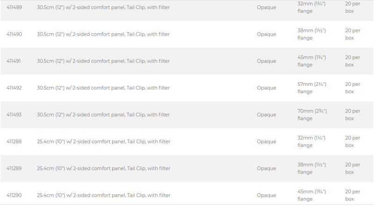Click Opaque in the 411290 row
374x206 pixels.
[266, 196]
